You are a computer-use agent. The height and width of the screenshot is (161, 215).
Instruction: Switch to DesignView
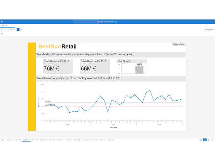209,30
